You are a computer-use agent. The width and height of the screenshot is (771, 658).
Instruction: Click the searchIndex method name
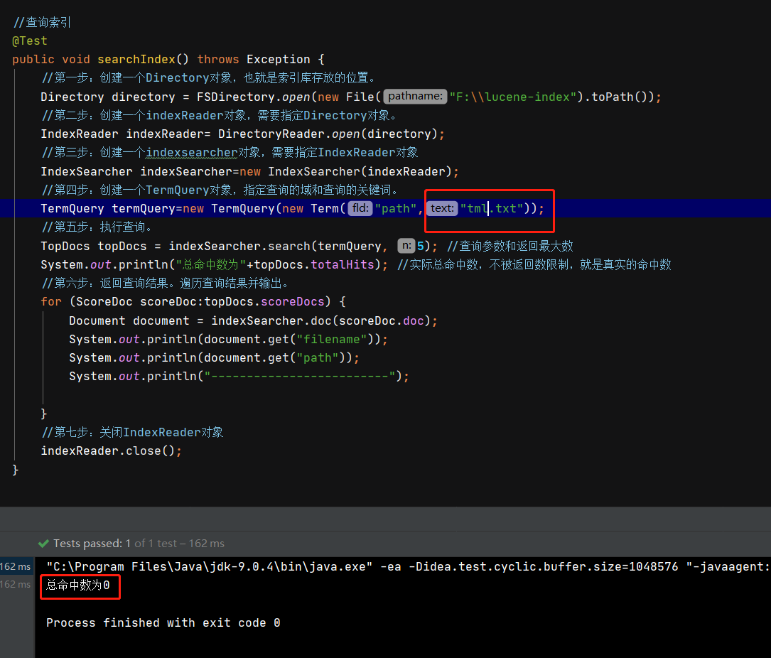point(136,60)
